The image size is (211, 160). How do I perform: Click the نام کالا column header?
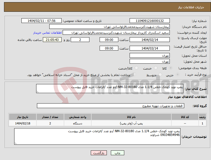(x=131, y=117)
